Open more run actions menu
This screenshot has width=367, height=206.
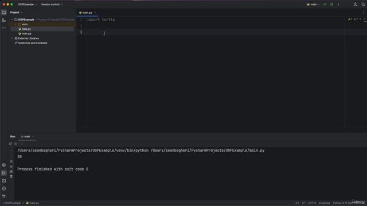(x=338, y=5)
